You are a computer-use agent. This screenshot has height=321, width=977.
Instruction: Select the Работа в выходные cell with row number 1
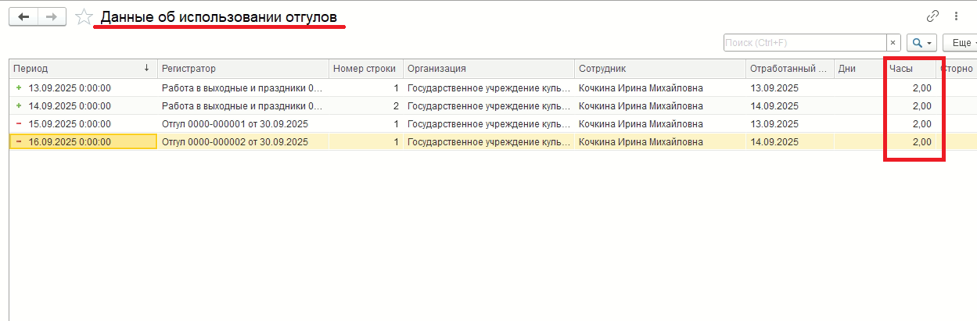point(242,87)
